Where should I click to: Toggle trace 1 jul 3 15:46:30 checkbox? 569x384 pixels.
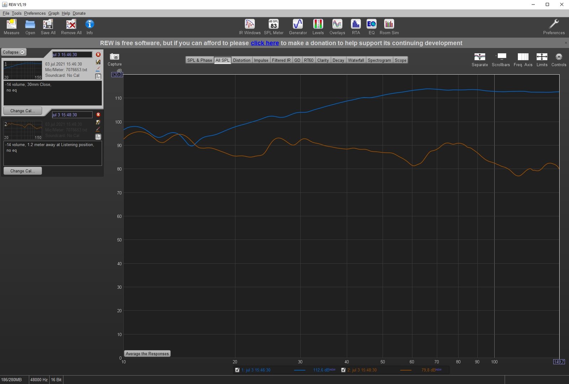237,370
